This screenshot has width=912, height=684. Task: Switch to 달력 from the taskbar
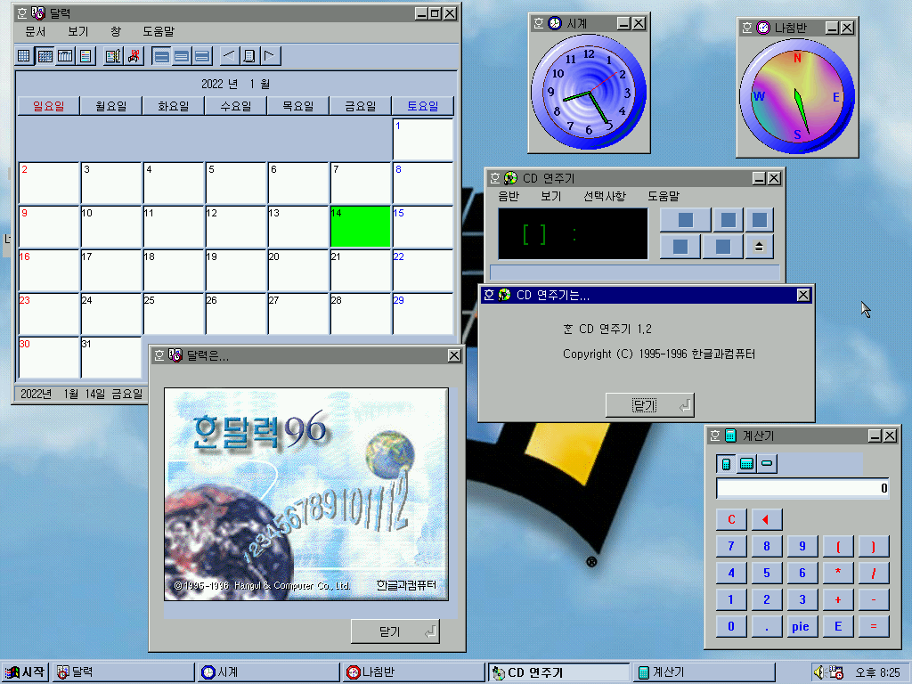point(124,672)
